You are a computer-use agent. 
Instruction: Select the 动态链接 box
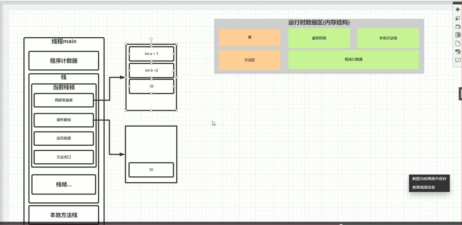[64, 138]
